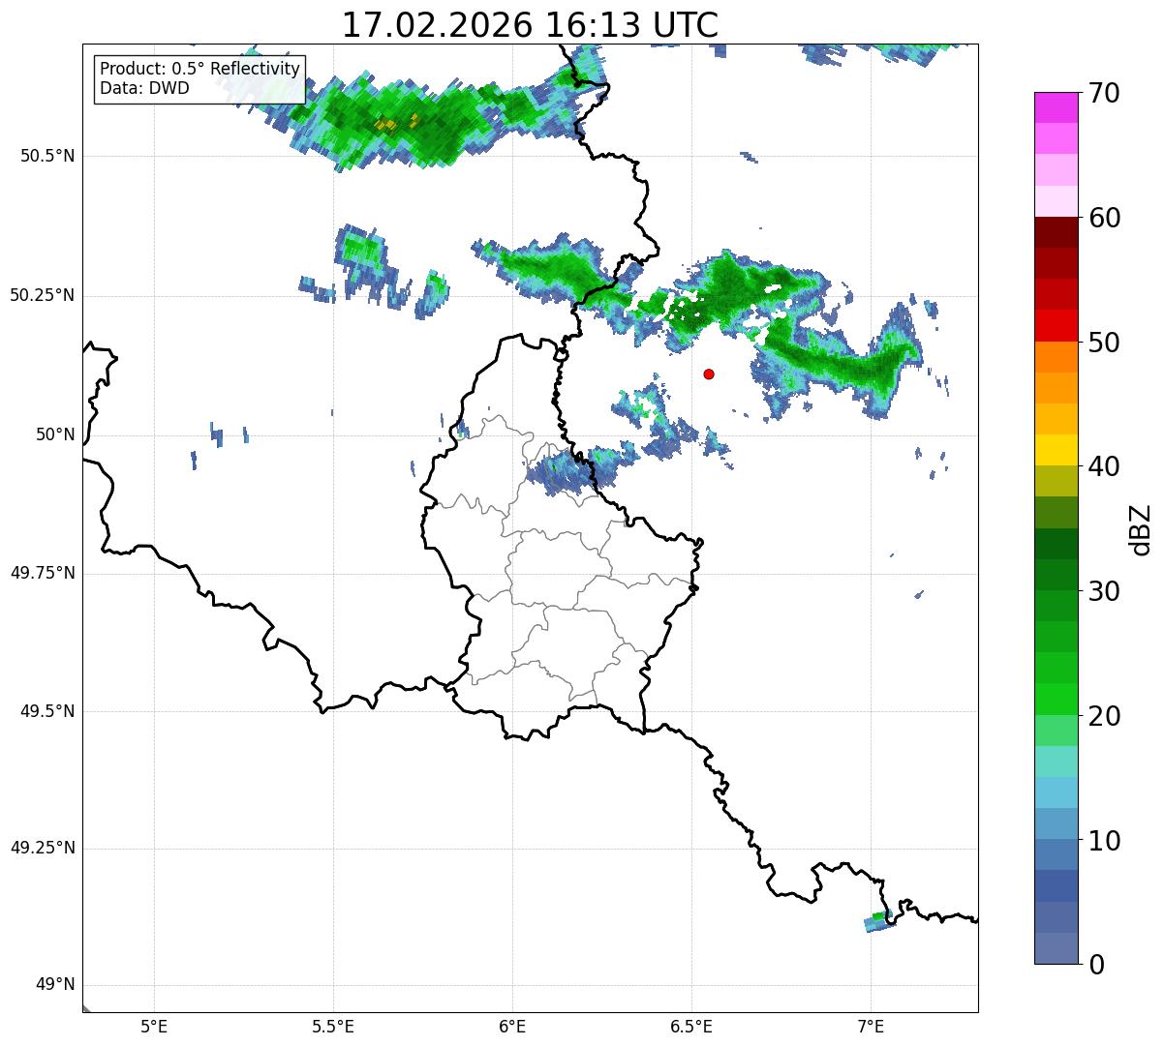Click the 49°N latitude label
Screen dimensions: 1164x1046
pyautogui.click(x=55, y=984)
